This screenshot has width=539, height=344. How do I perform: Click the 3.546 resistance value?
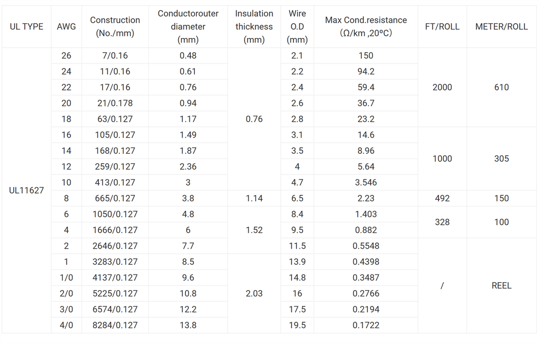point(366,183)
